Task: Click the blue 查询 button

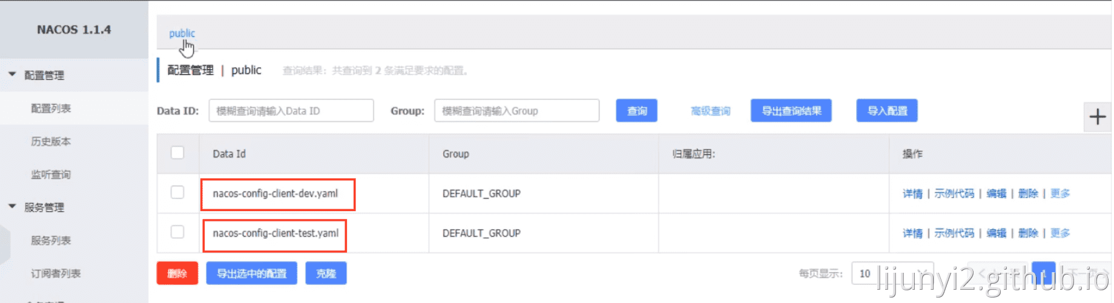Action: pos(636,111)
